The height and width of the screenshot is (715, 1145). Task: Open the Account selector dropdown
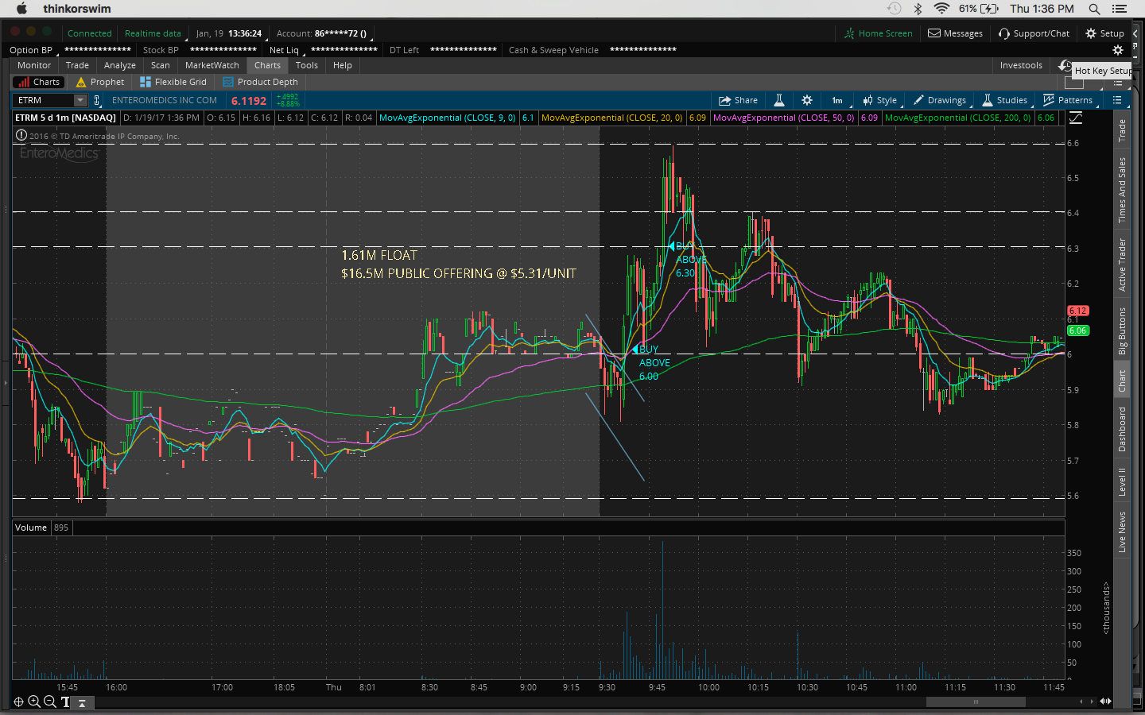click(x=323, y=33)
